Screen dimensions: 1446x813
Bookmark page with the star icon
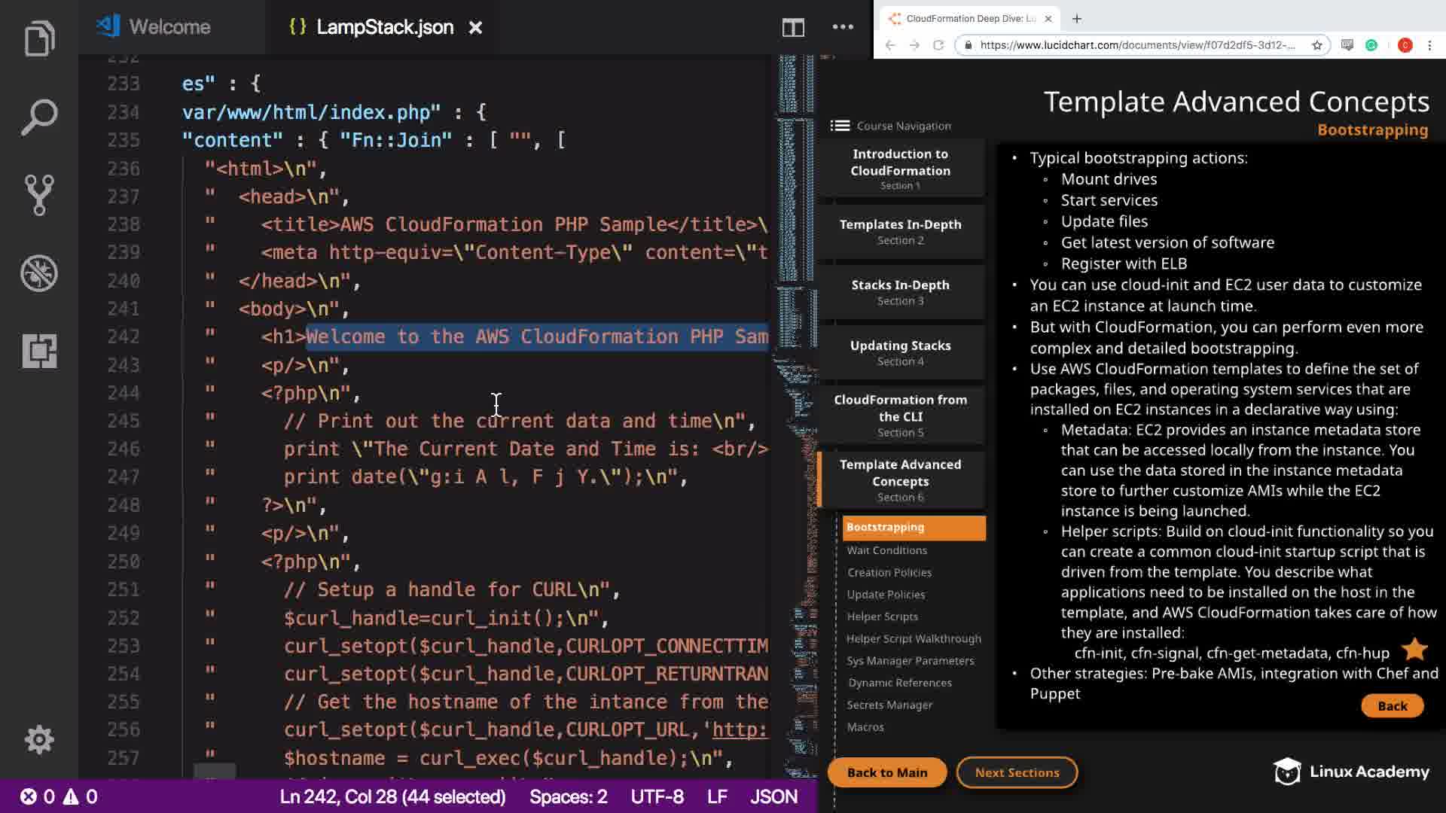(1316, 45)
